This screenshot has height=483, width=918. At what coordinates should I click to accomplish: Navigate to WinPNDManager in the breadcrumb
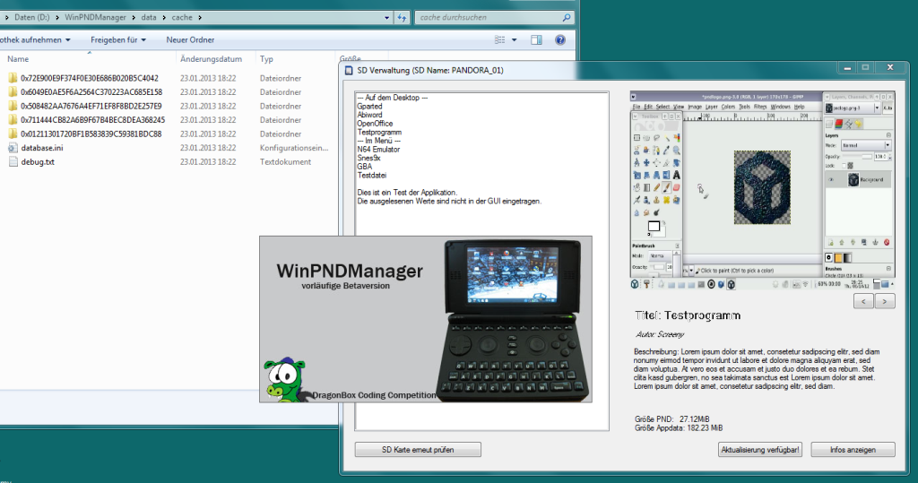[x=98, y=17]
